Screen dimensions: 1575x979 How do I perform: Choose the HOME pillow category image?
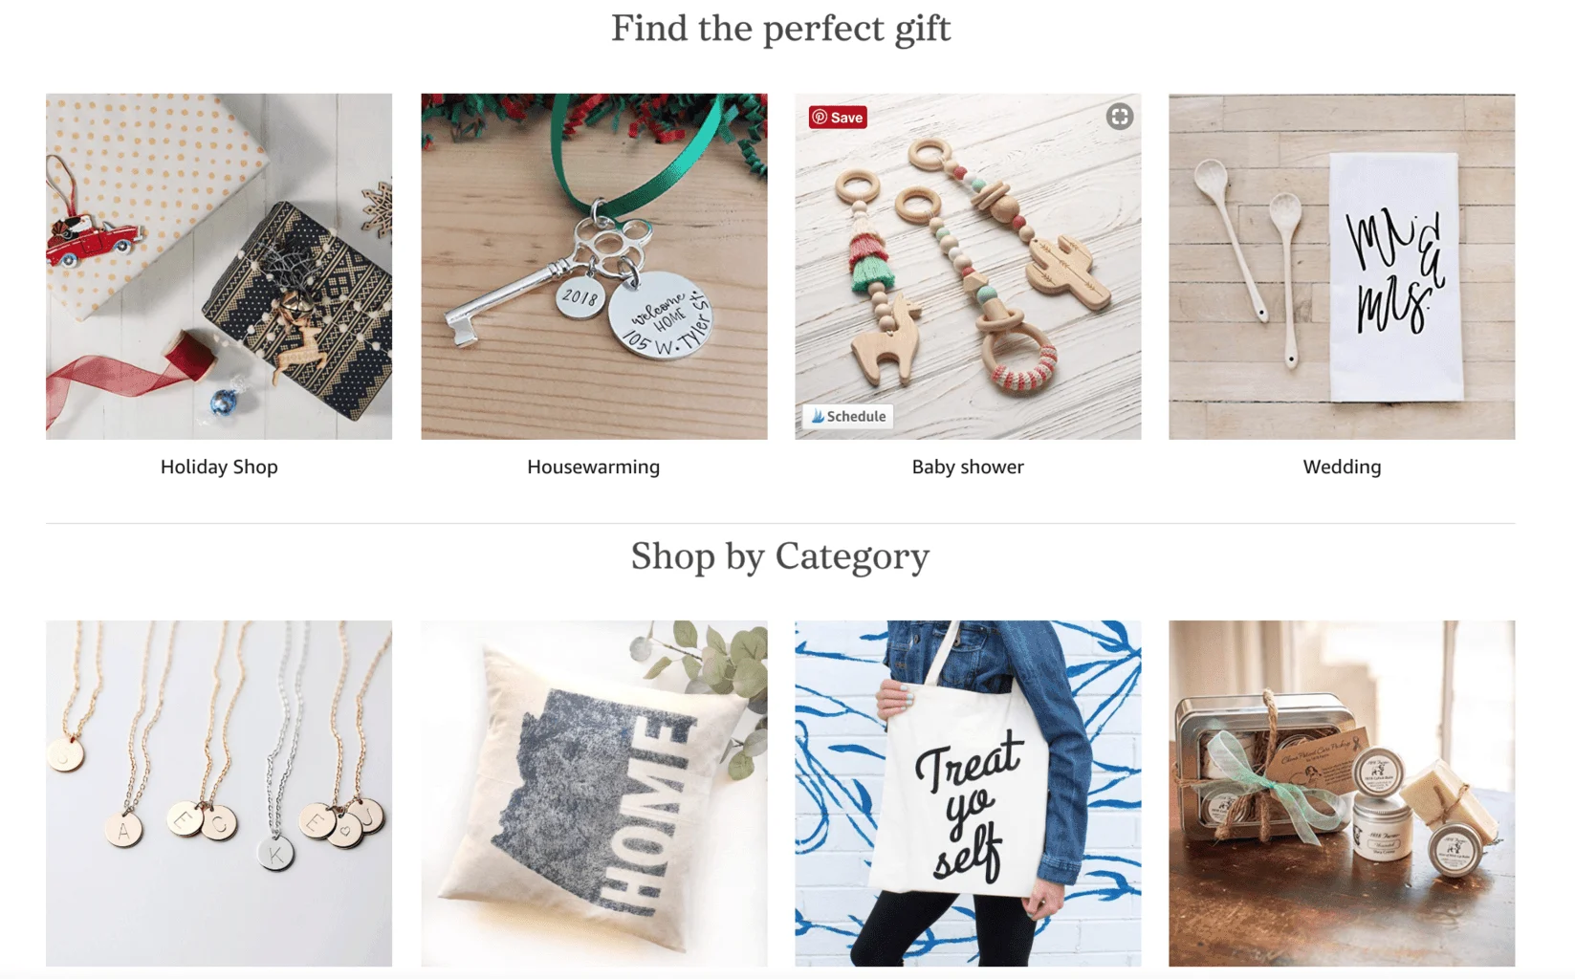[594, 794]
